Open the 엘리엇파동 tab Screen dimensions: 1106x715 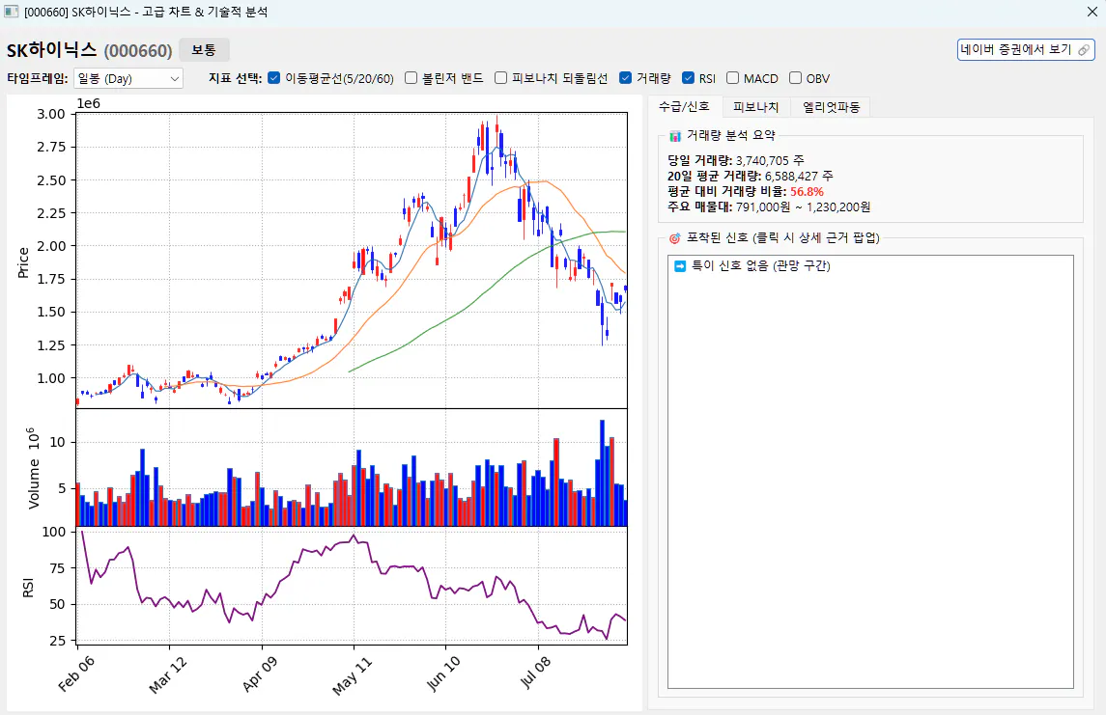tap(831, 107)
